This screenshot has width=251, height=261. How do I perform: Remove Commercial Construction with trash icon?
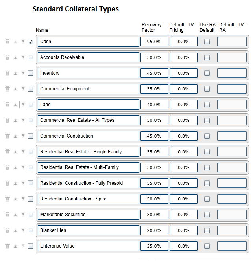click(x=7, y=136)
